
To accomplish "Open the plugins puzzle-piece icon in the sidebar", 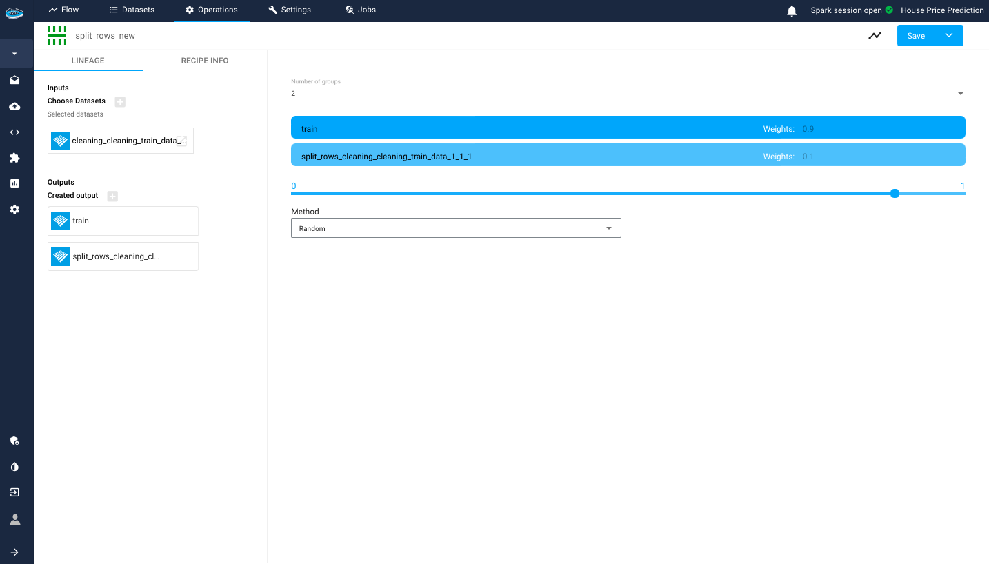I will pyautogui.click(x=14, y=157).
